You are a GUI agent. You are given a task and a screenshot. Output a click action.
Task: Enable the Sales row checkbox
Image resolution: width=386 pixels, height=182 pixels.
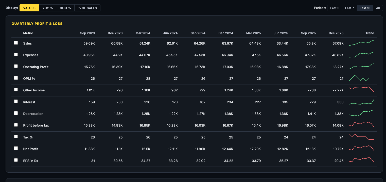pos(16,43)
